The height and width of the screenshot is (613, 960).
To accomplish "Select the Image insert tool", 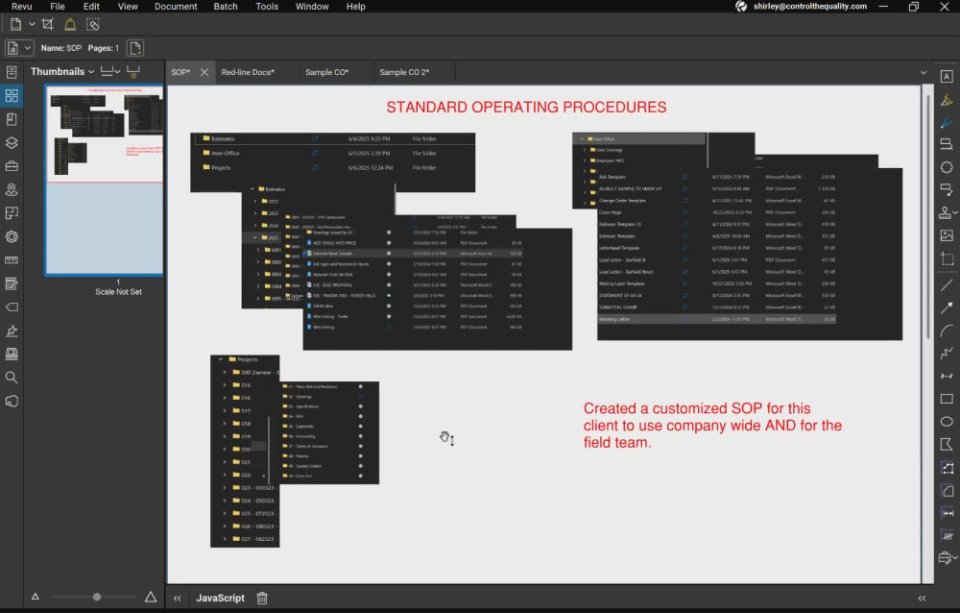I will click(x=947, y=235).
